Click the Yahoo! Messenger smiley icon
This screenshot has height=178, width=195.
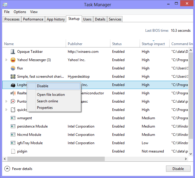[x=13, y=60]
